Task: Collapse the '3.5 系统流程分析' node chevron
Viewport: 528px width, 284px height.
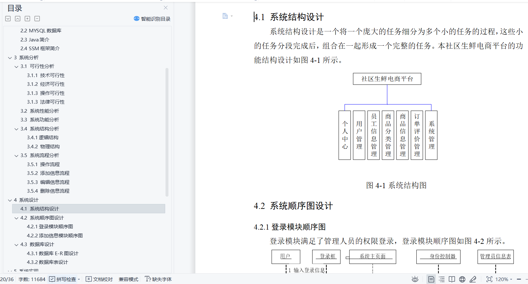Action: tap(16, 156)
